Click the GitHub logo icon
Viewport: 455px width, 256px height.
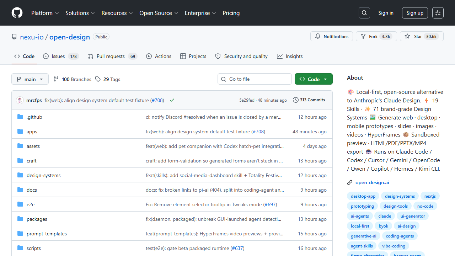point(17,13)
